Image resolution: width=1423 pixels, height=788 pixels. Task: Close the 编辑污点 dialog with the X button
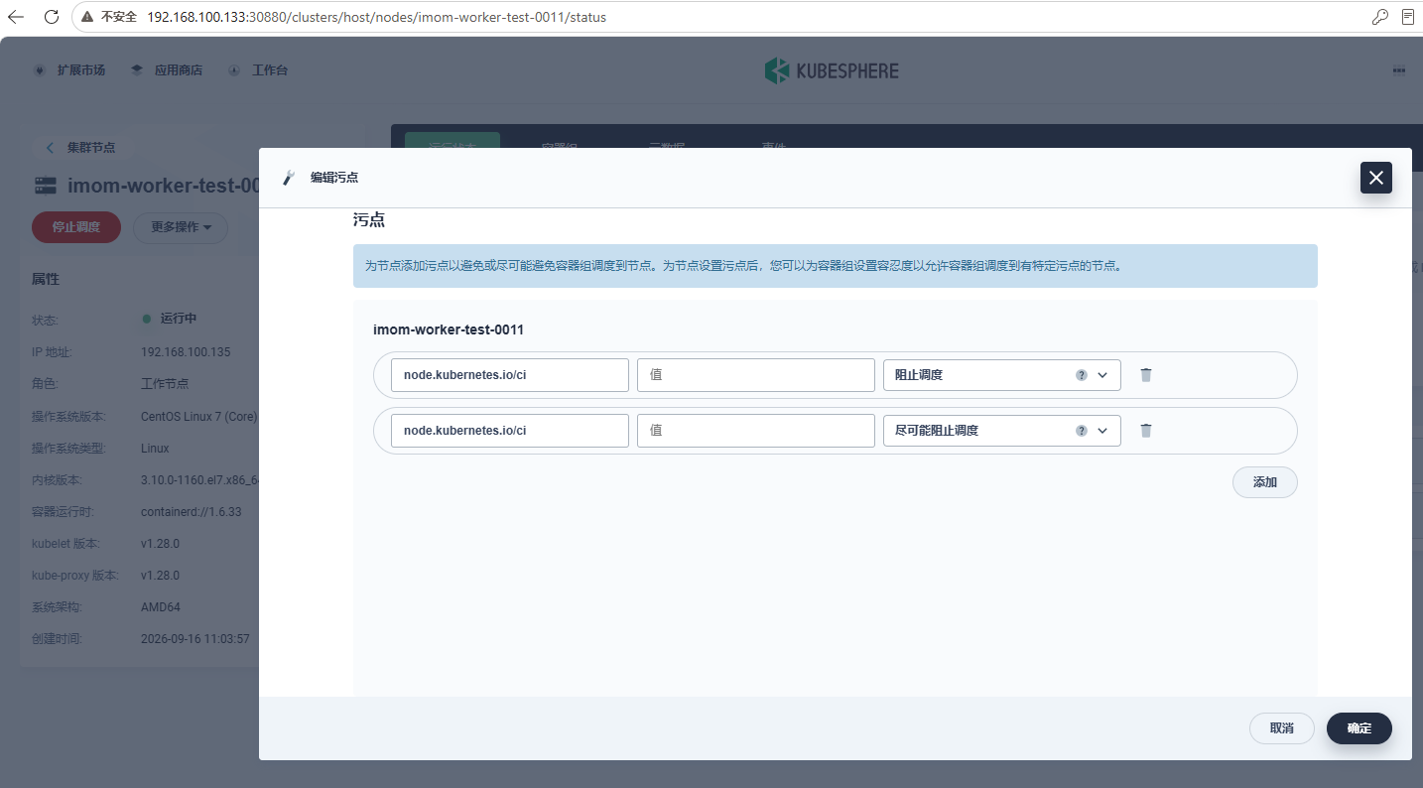[1375, 178]
